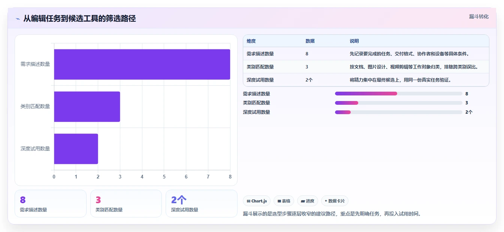Click the description starting 先记录要完成的任务
Viewport: 504px width, 232px height.
[x=409, y=54]
